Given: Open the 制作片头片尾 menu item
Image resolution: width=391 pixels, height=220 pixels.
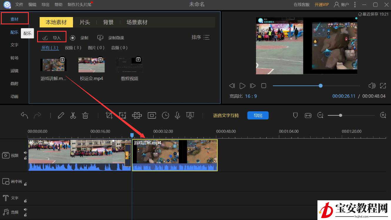Looking at the screenshot, I should click(x=79, y=4).
